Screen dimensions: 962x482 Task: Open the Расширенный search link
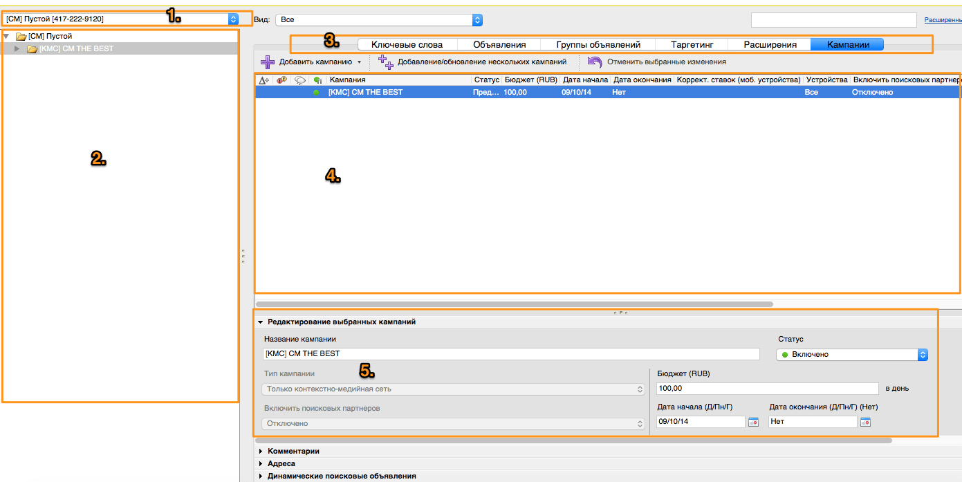tap(943, 20)
